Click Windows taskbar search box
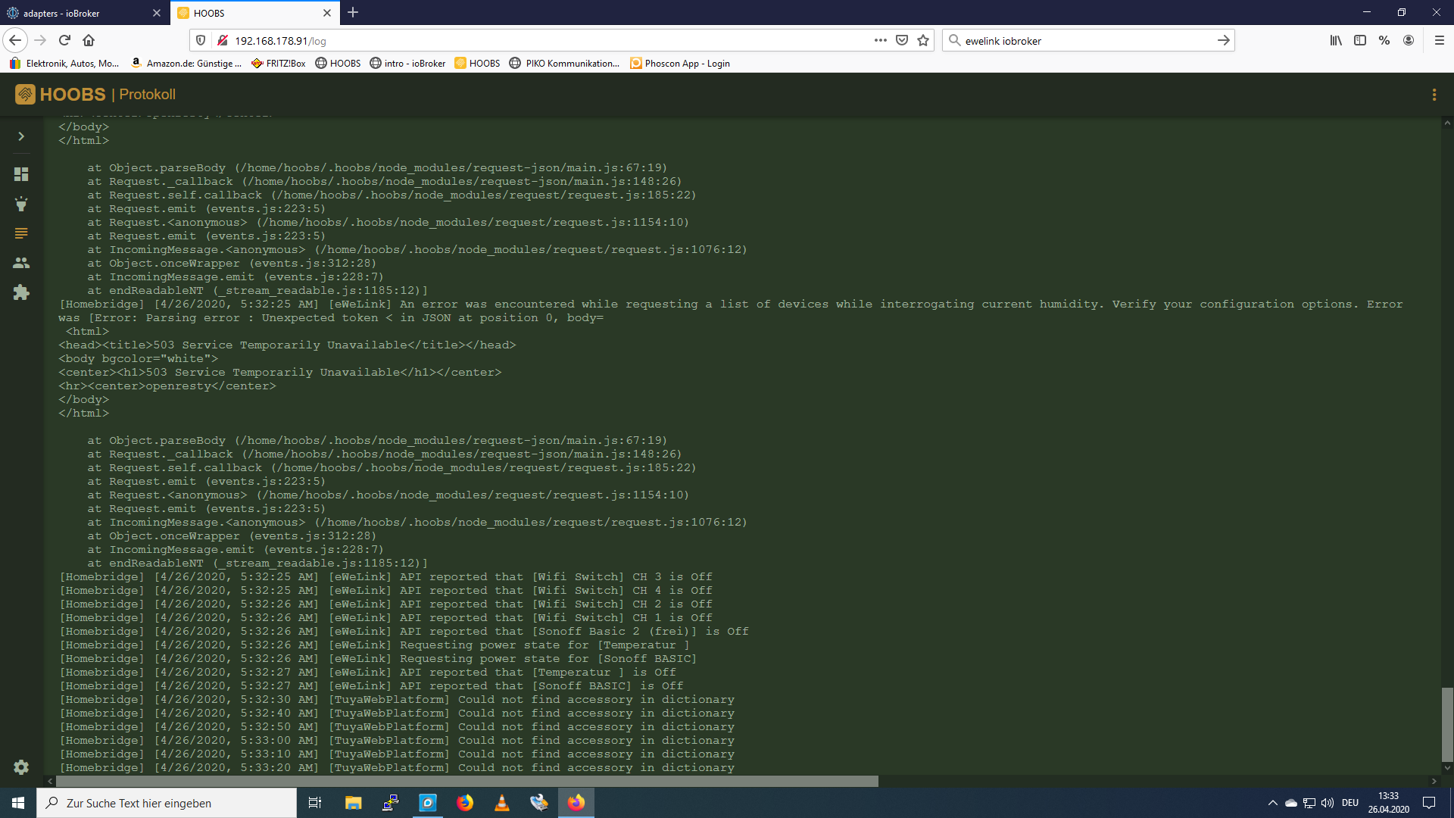Viewport: 1454px width, 818px height. [x=167, y=803]
